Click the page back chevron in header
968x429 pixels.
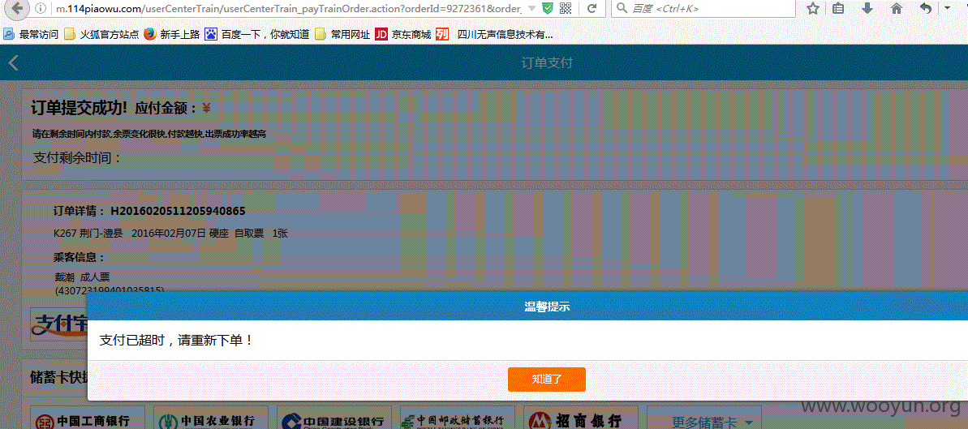pos(14,63)
